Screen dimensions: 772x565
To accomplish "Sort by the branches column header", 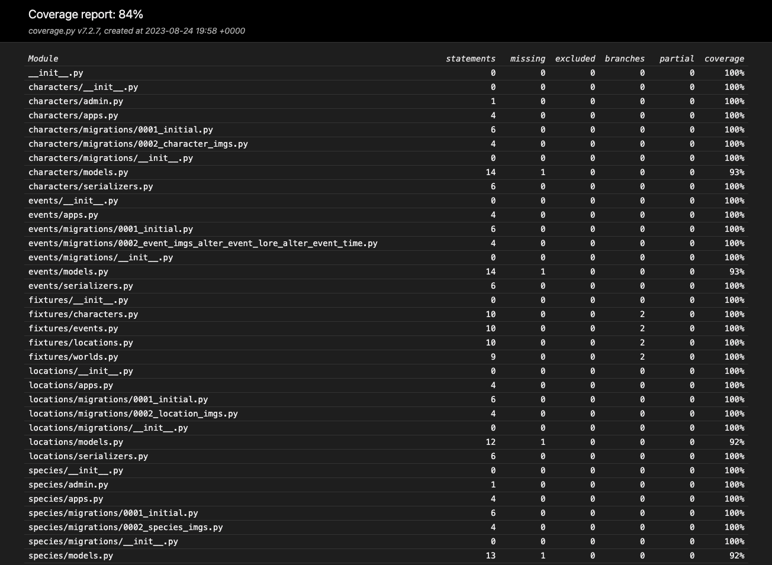I will point(625,59).
